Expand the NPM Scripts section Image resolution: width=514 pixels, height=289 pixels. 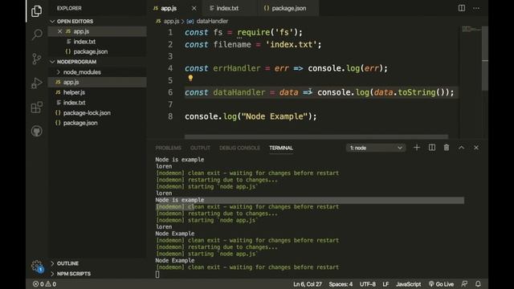point(74,274)
